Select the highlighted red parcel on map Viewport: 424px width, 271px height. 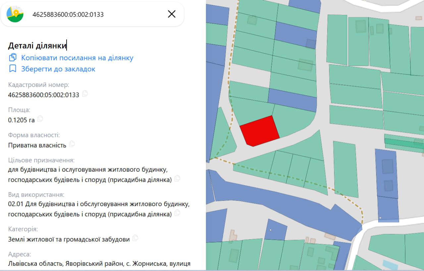click(x=260, y=131)
